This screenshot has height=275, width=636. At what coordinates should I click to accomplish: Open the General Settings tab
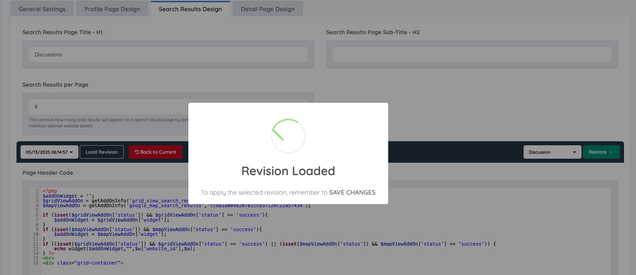point(42,9)
